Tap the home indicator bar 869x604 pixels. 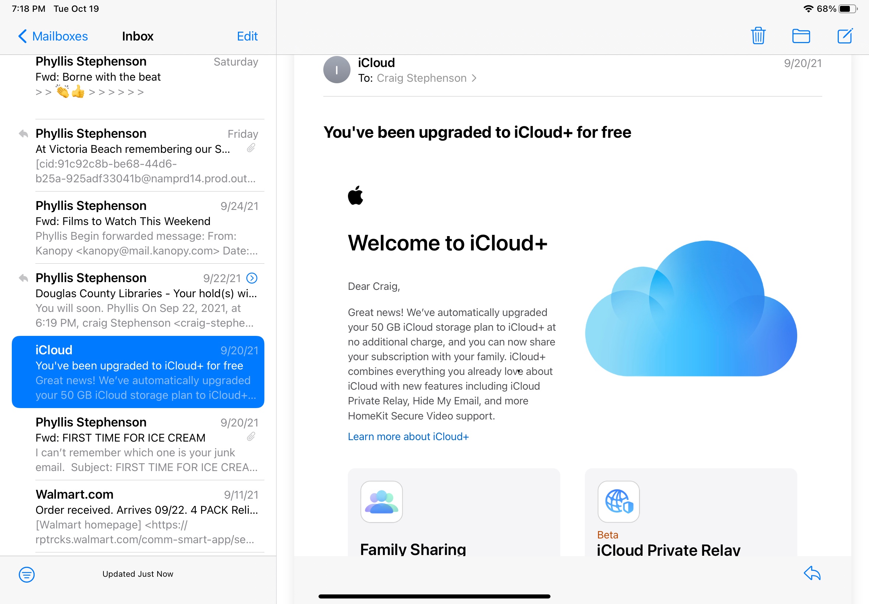(x=434, y=596)
